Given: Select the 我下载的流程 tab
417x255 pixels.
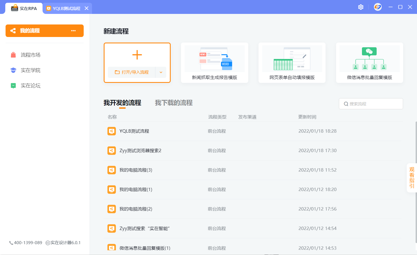Looking at the screenshot, I should [x=174, y=103].
